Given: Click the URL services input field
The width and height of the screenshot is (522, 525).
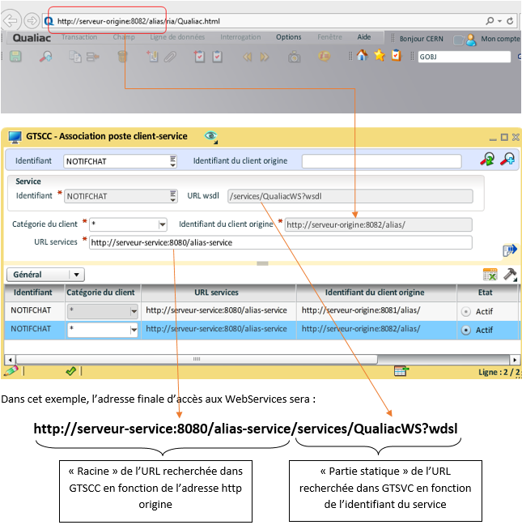Looking at the screenshot, I should [x=279, y=242].
